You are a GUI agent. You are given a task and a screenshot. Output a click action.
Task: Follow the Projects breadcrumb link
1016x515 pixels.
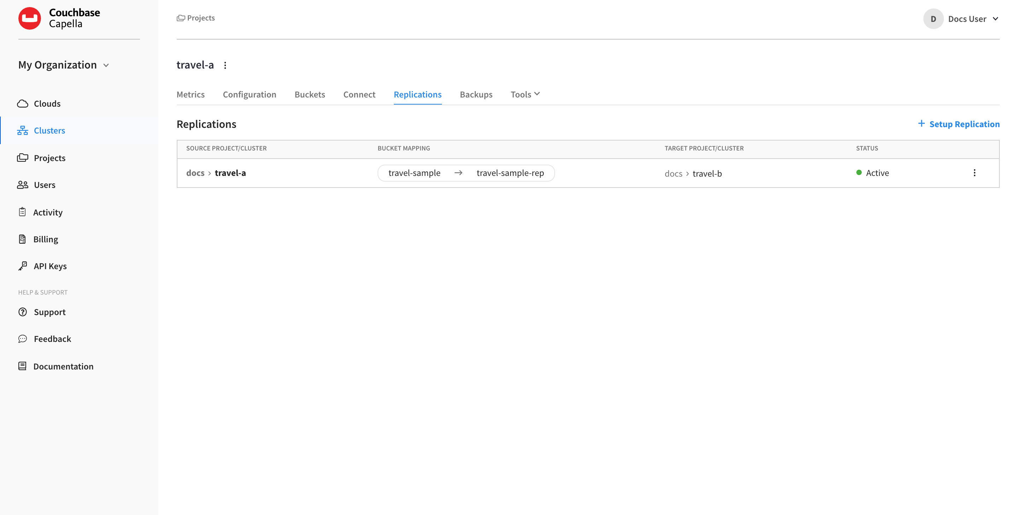(x=201, y=18)
